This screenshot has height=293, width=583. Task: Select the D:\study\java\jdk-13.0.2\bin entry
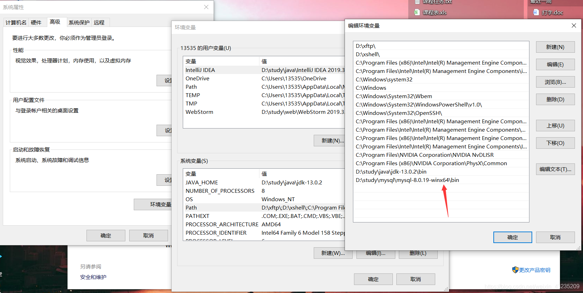click(441, 172)
